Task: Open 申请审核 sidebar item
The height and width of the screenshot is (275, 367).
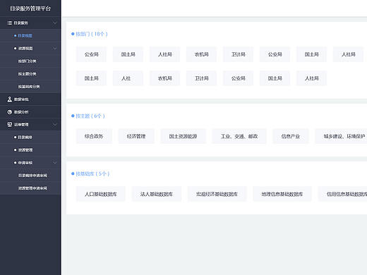Action: tap(25, 163)
